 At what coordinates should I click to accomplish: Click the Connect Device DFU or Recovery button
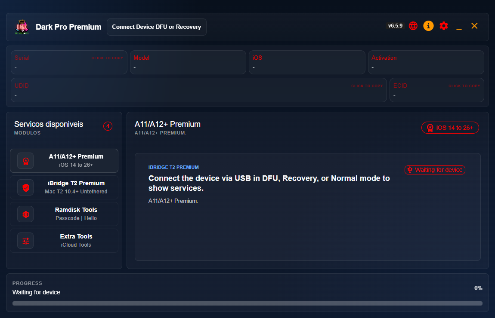(x=157, y=27)
